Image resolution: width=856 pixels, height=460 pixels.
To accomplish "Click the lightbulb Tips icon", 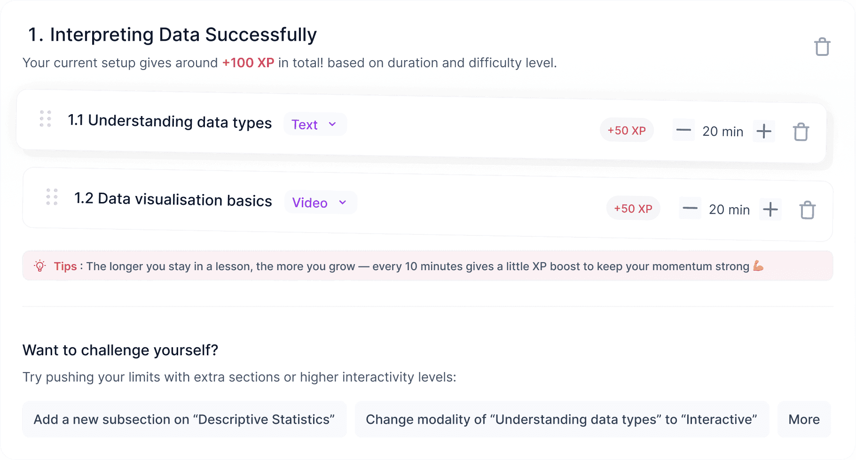I will pos(40,266).
